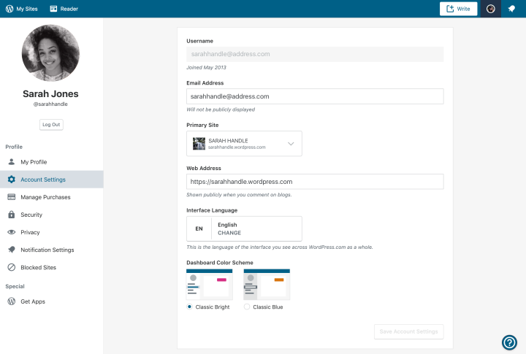Click the Log Out button
526x354 pixels.
coord(51,125)
